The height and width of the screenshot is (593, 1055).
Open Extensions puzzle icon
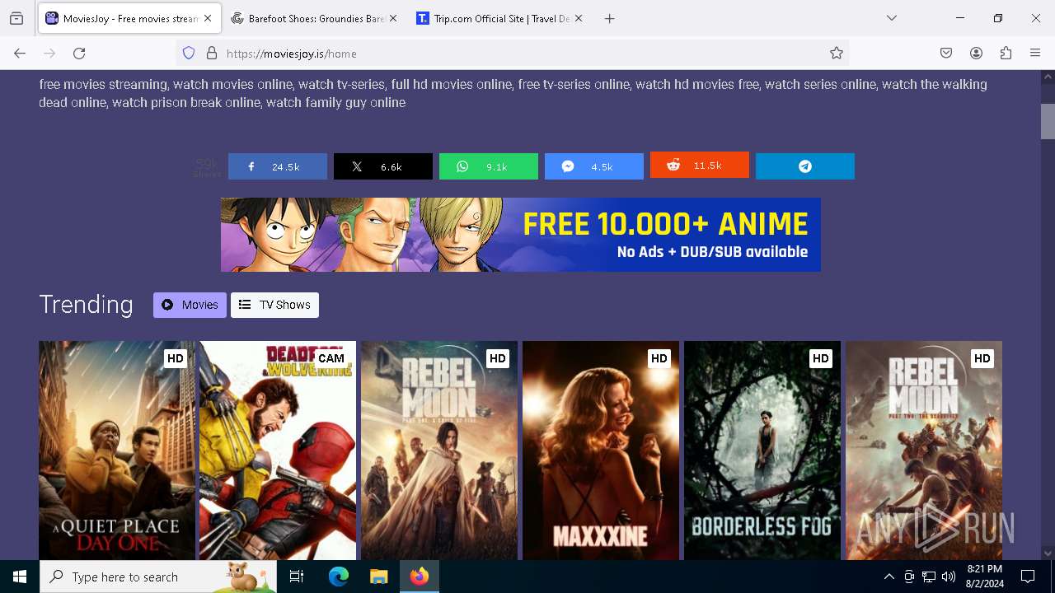[1006, 54]
